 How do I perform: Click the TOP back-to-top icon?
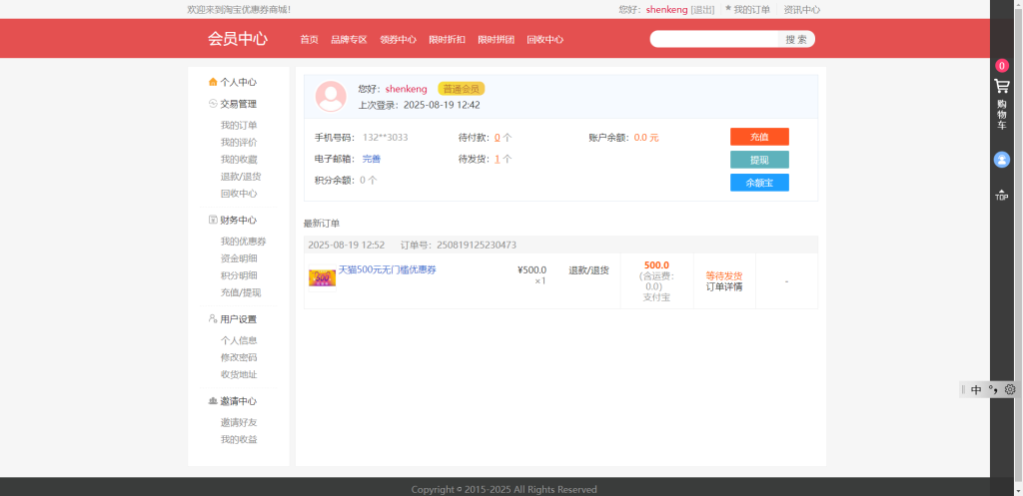tap(1001, 195)
